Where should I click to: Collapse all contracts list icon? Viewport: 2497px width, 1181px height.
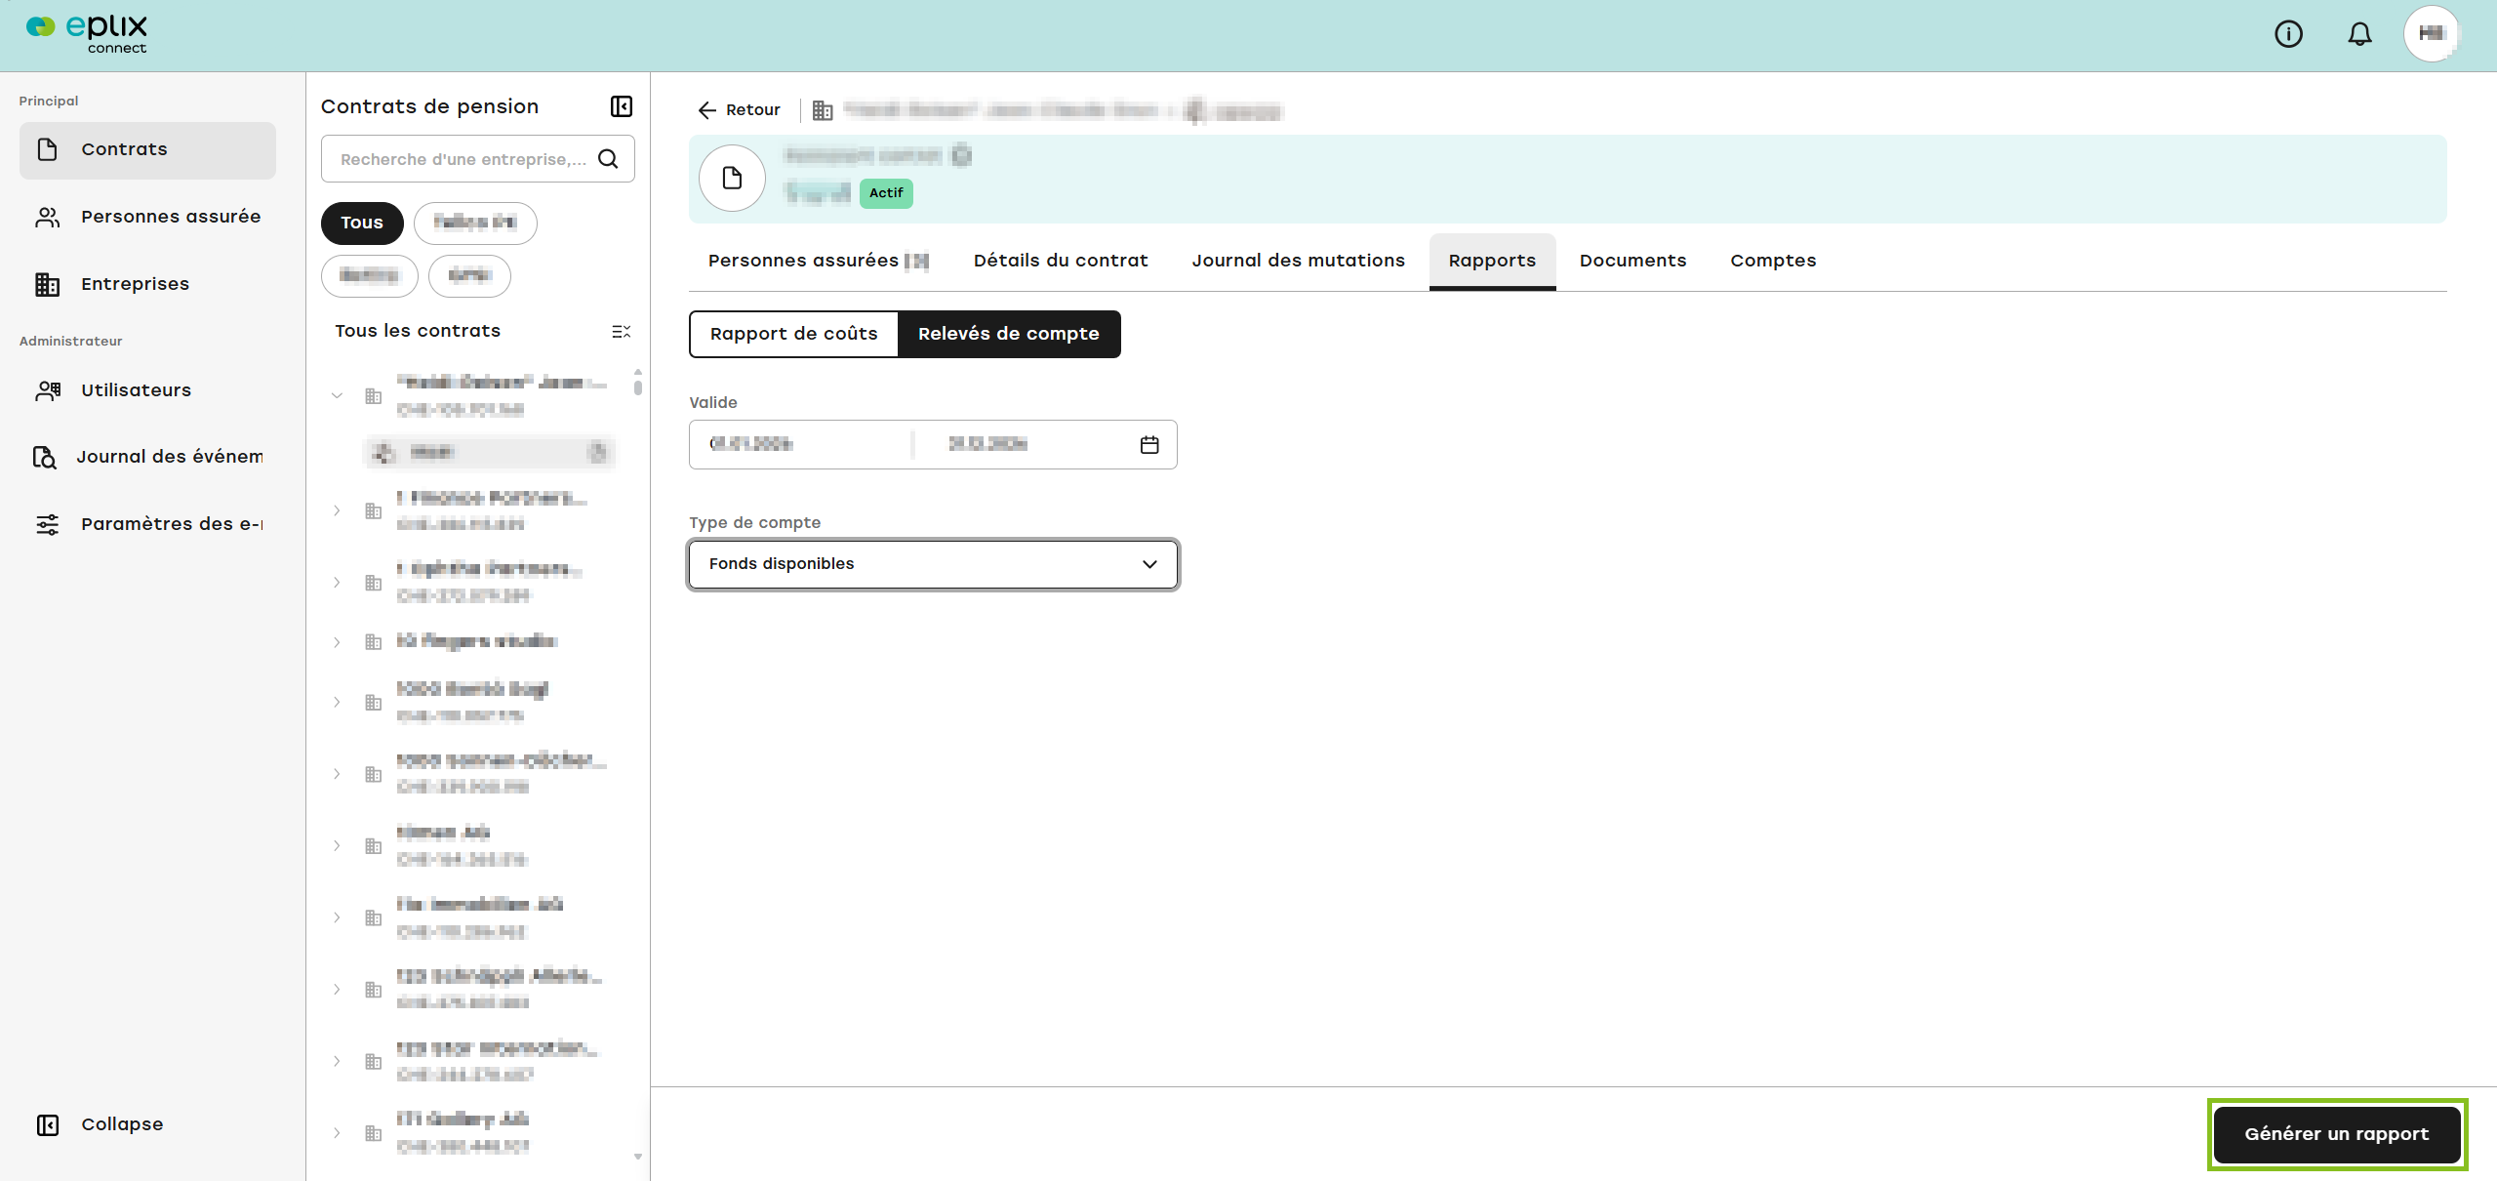(621, 332)
